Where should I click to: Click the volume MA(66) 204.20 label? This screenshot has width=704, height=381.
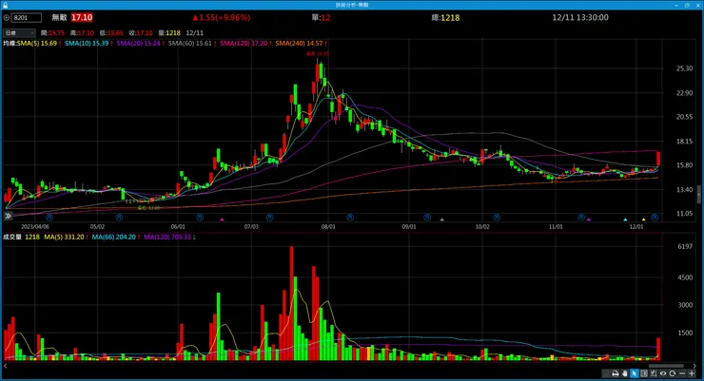116,238
